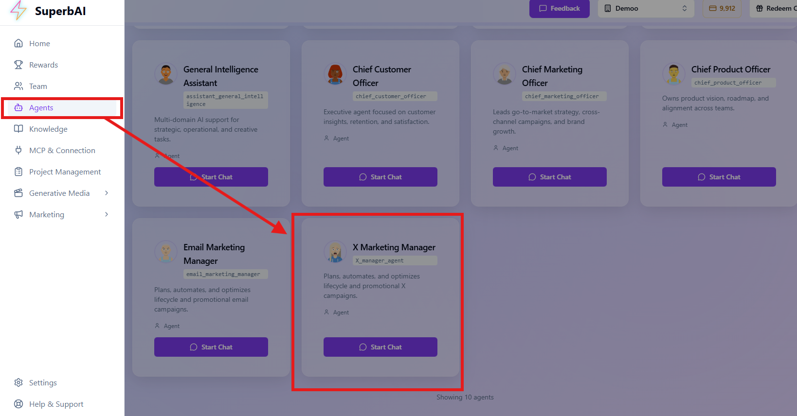Click the SuperbAI lightning bolt logo
This screenshot has width=797, height=416.
(18, 11)
